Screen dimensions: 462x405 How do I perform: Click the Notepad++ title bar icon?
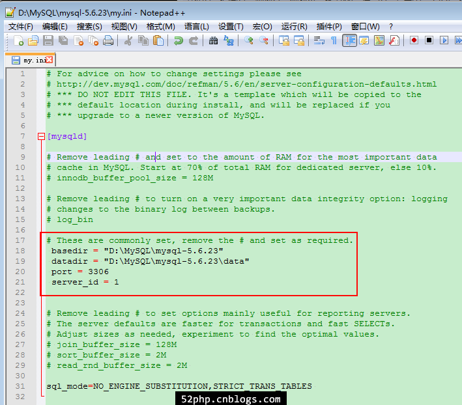(10, 12)
